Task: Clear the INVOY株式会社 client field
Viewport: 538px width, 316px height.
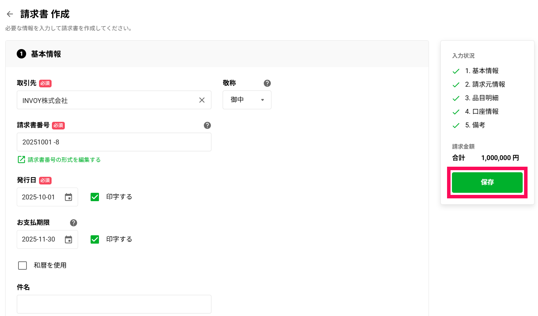Action: [202, 100]
